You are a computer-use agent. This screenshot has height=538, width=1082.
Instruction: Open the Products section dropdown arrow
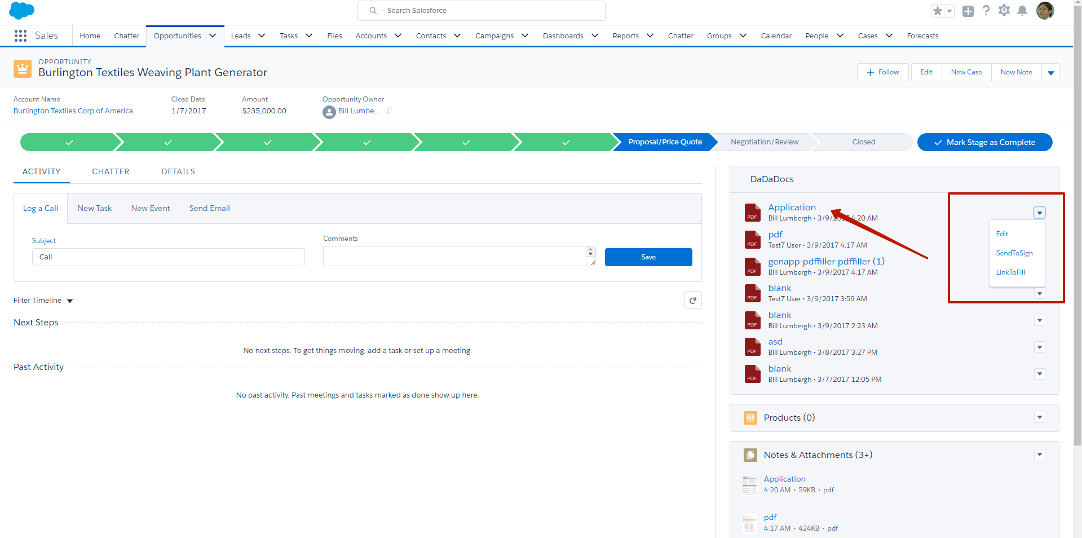1039,417
